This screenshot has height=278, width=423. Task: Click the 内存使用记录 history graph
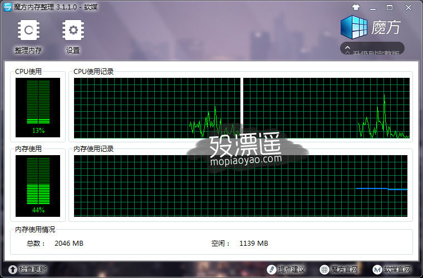tap(240, 186)
